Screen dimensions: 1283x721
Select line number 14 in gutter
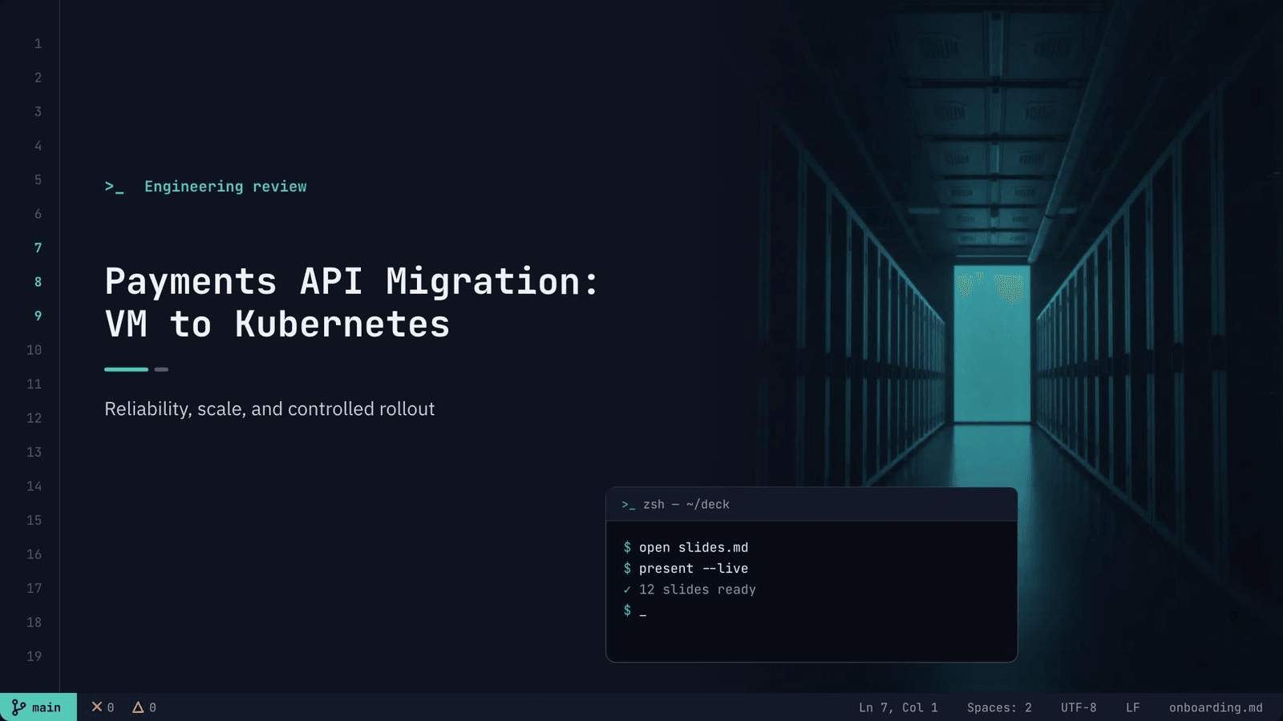coord(34,486)
